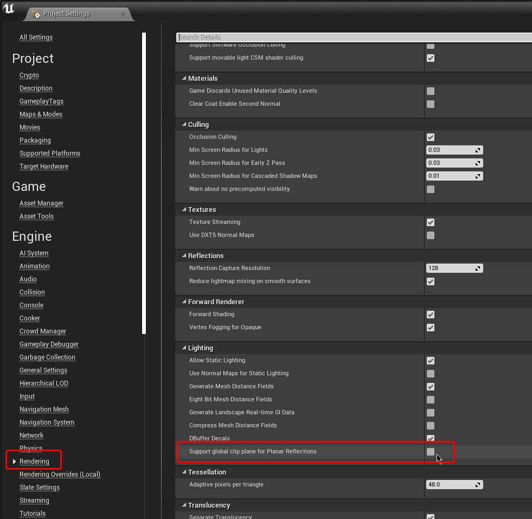Screen dimensions: 532x519
Task: Collapse the Lighting category
Action: tap(184, 348)
